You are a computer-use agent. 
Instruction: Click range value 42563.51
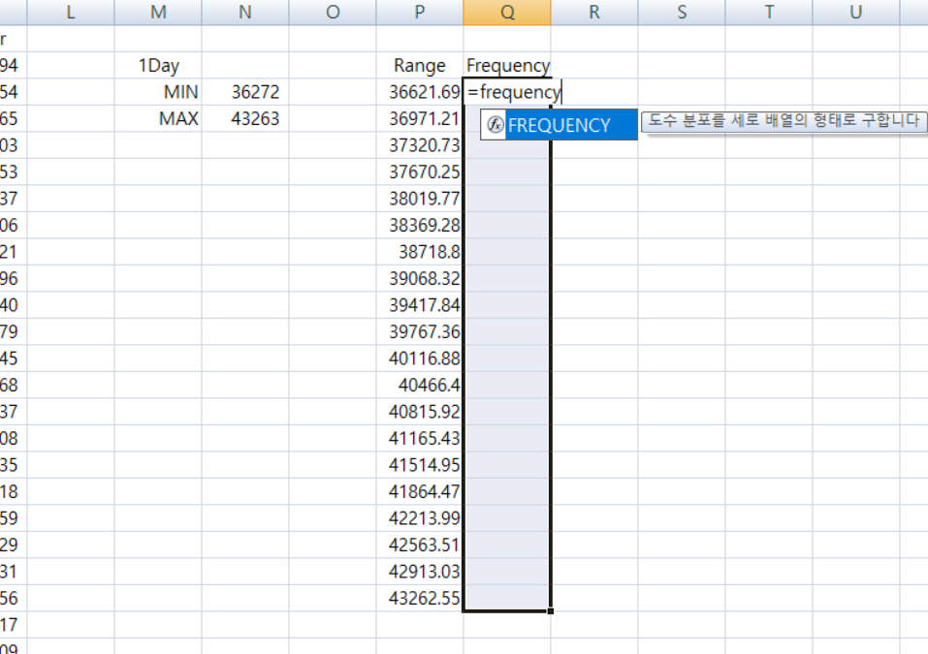click(420, 545)
